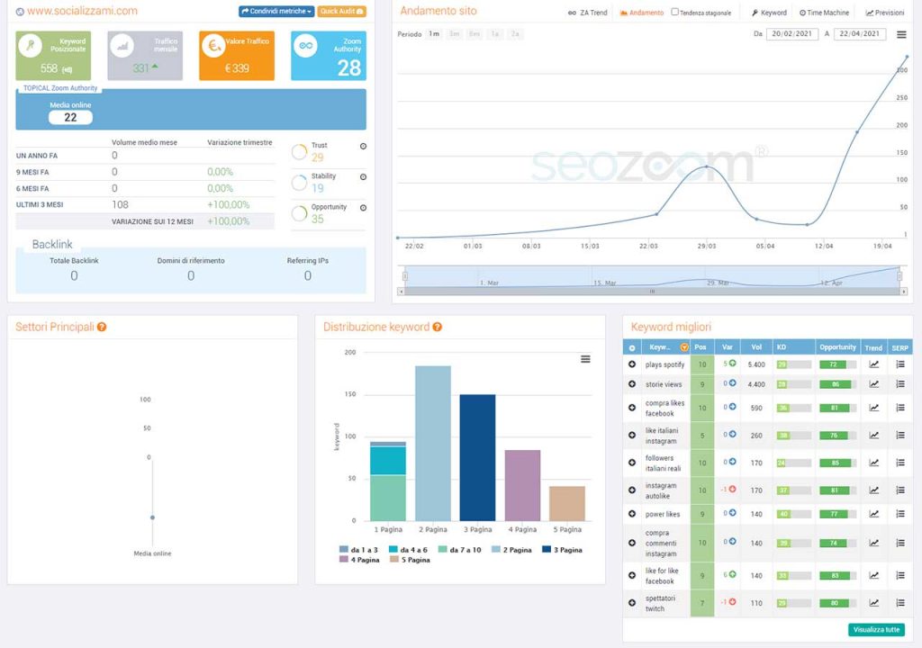The height and width of the screenshot is (648, 922).
Task: Toggle 'da 1 a 3' legend series
Action: coord(358,550)
